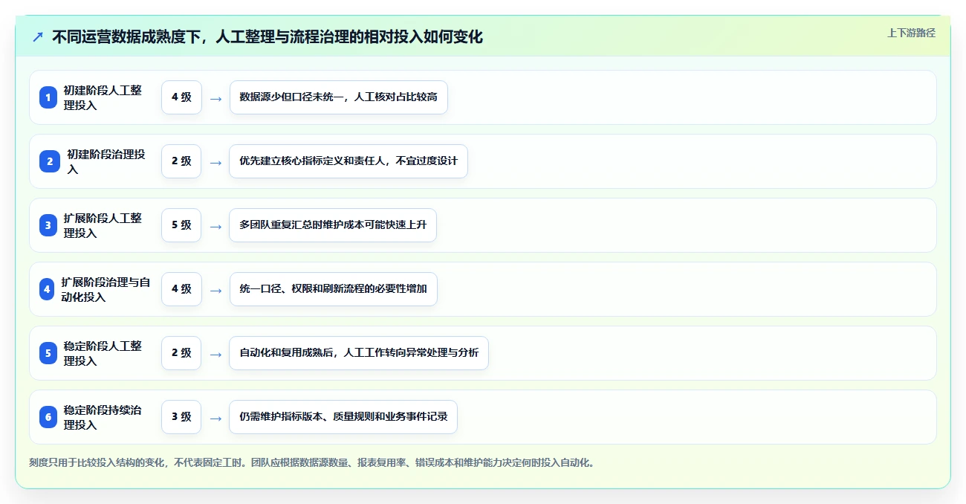Click the 3 级 badge

181,417
